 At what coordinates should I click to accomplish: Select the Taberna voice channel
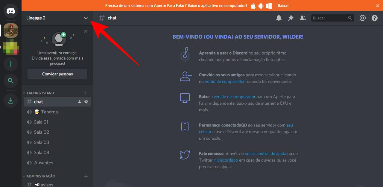tap(50, 112)
